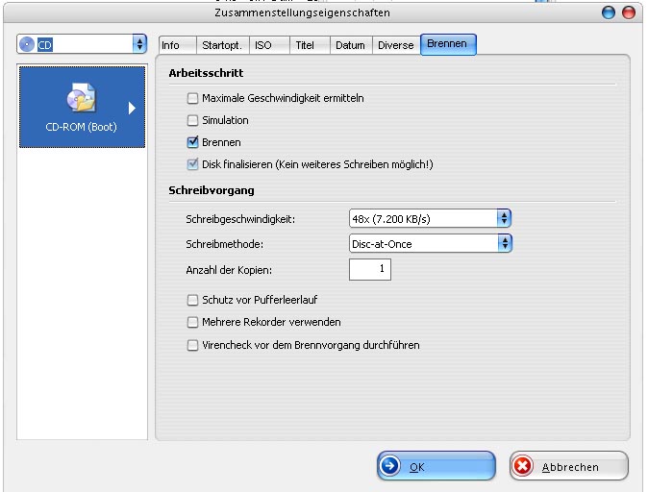Image resolution: width=648 pixels, height=492 pixels.
Task: Uncheck the Brennen checkbox
Action: (192, 142)
